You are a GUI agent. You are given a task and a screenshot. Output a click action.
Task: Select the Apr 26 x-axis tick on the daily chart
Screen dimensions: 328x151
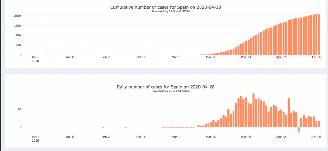(316, 137)
